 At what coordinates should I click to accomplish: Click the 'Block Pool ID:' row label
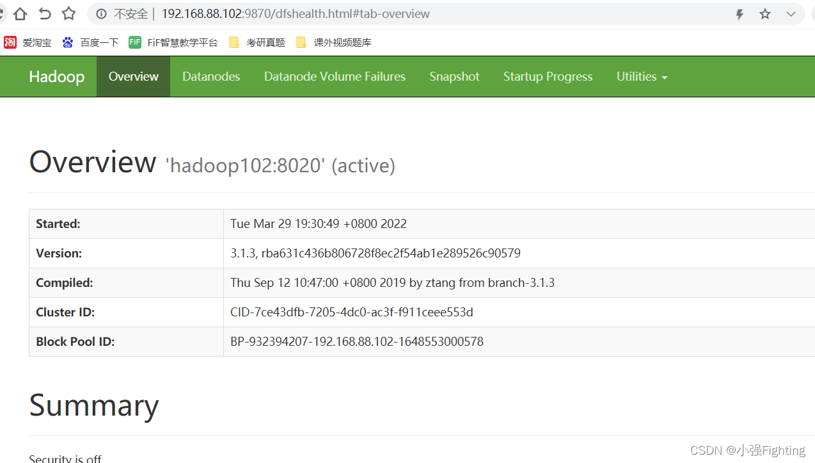[x=75, y=341]
